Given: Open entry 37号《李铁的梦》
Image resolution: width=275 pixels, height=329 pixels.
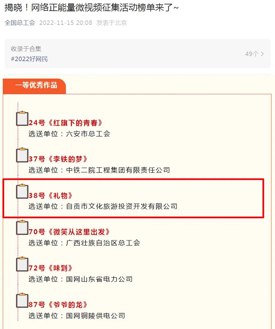Looking at the screenshot, I should tap(58, 159).
